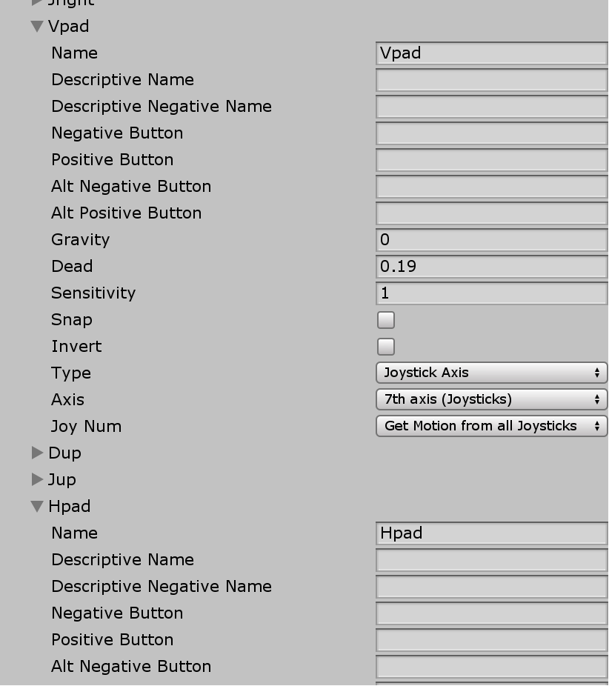The image size is (609, 686).
Task: Expand the Jright input axis
Action: tap(36, 2)
